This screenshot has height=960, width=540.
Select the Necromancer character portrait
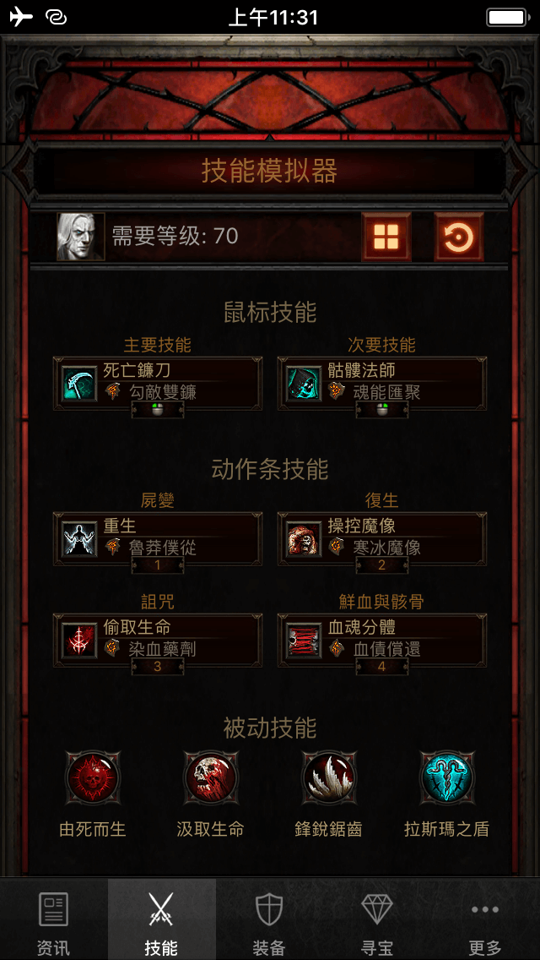81,237
